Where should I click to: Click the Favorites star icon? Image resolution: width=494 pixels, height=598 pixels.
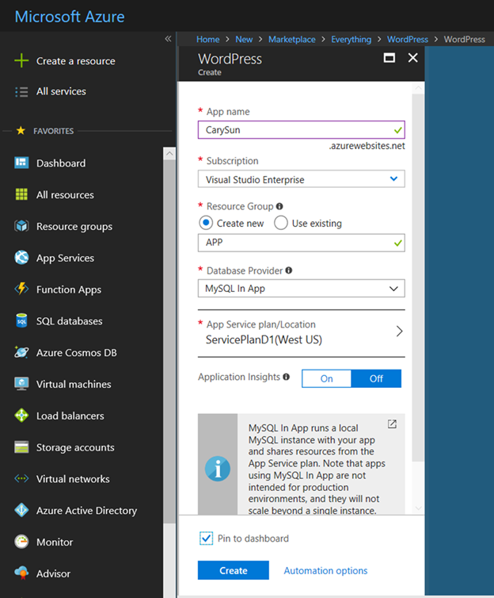point(21,131)
